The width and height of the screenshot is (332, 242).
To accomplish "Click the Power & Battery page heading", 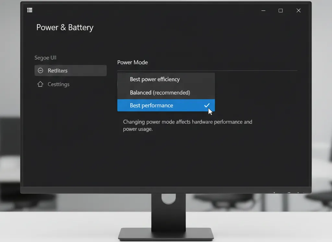I will pyautogui.click(x=65, y=28).
